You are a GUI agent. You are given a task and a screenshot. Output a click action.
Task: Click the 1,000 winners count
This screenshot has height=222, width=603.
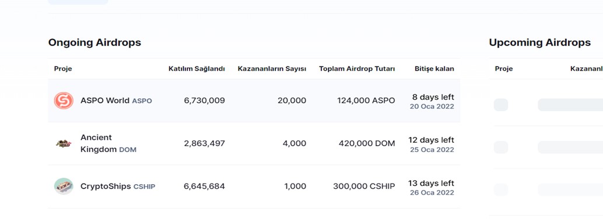pos(295,186)
